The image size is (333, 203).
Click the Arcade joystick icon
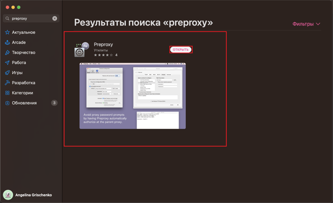[7, 42]
